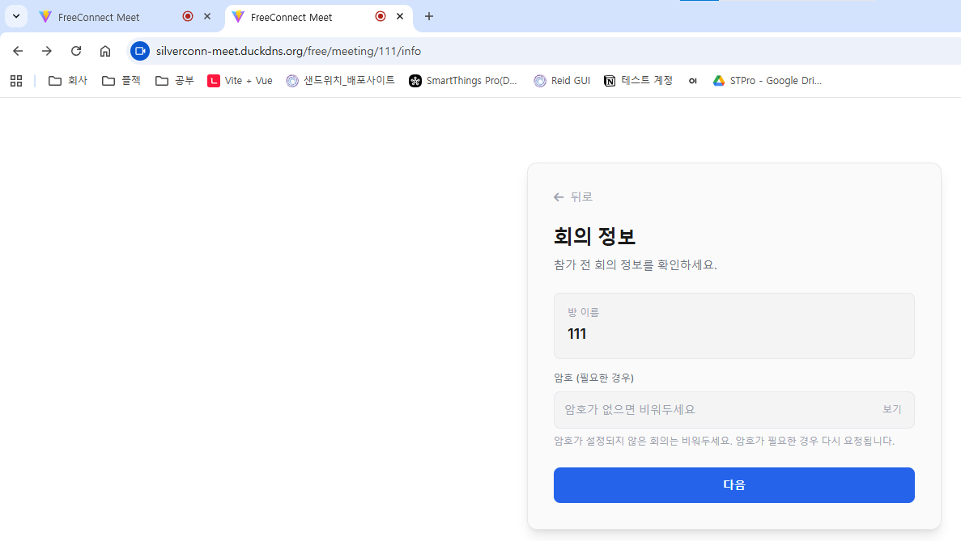Click the browser forward arrow icon
Screen dimensions: 961x541
[x=47, y=51]
